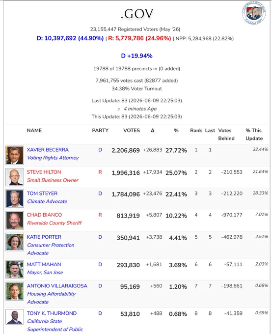272x334 pixels.
Task: Click Antonio Villaraigosa's portrait
Action: tap(15, 291)
